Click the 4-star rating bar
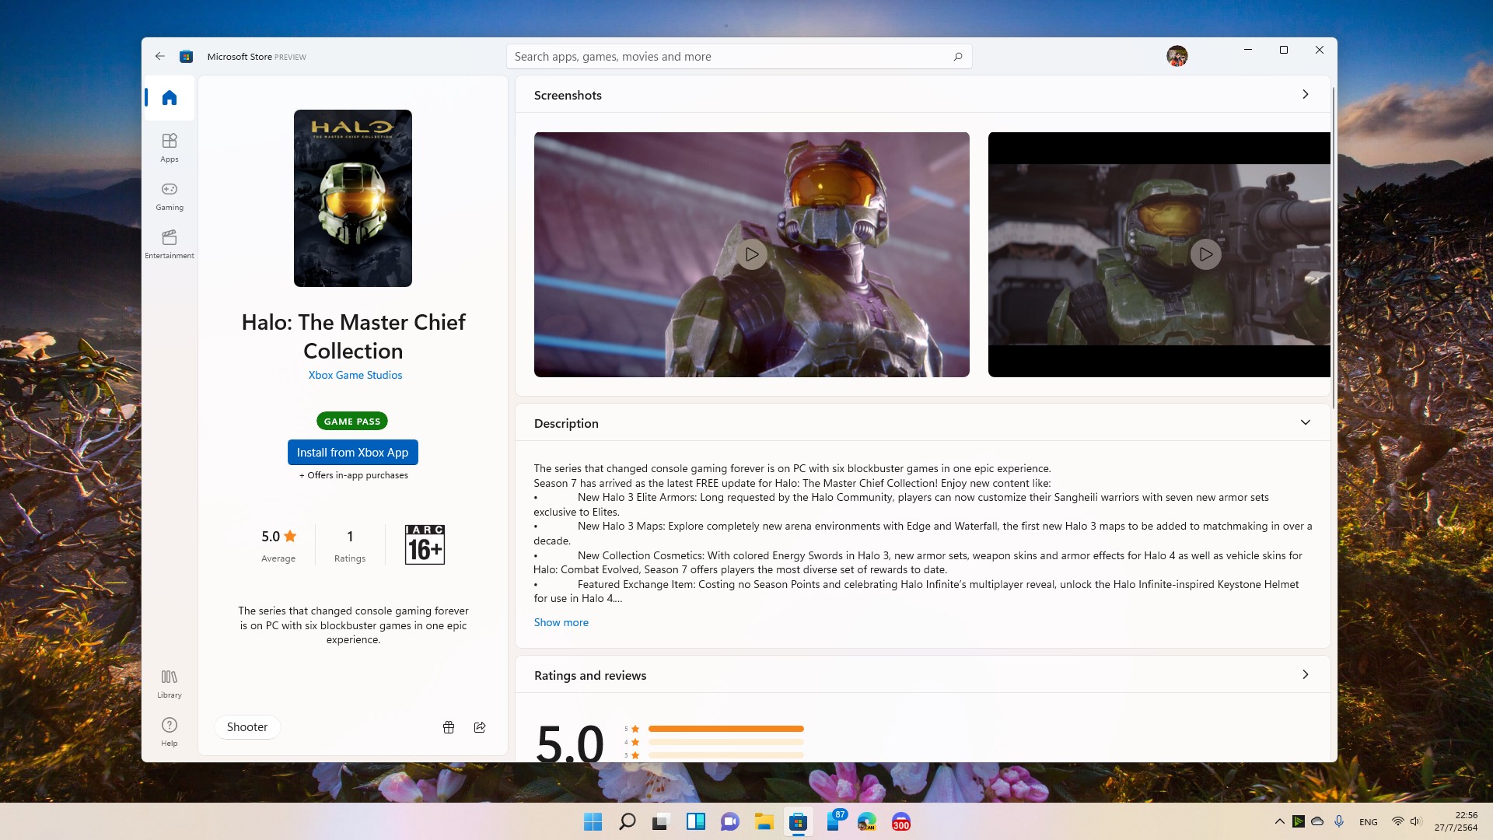This screenshot has height=840, width=1493. tap(726, 742)
